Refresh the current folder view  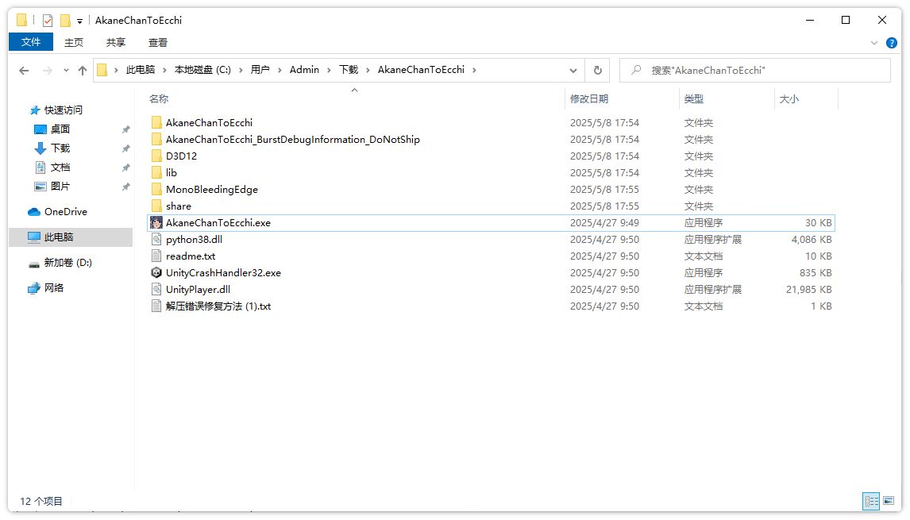(x=597, y=70)
